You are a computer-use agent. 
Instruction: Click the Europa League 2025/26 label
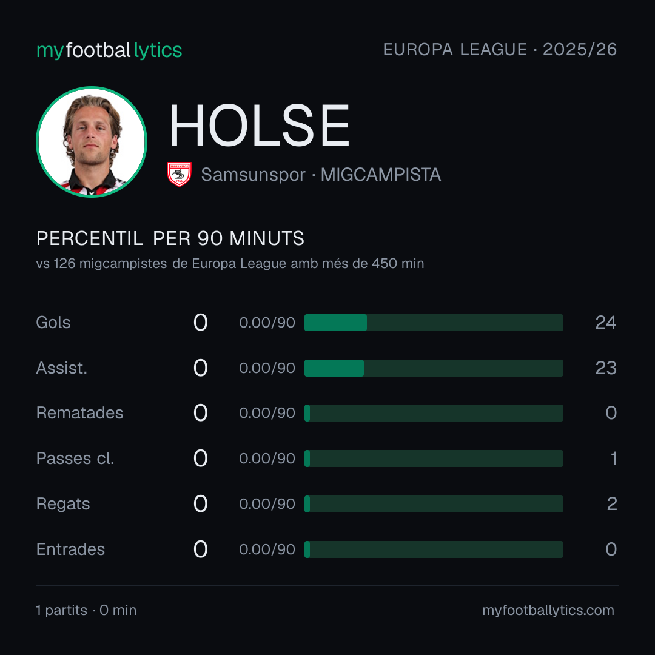pos(500,50)
